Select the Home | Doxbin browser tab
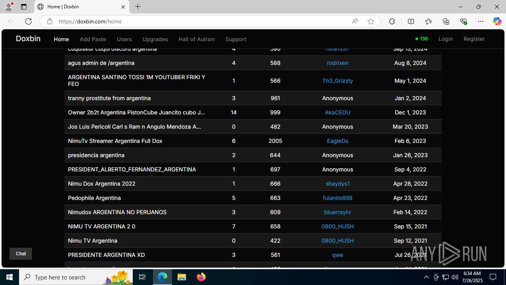Image resolution: width=506 pixels, height=285 pixels. [82, 7]
